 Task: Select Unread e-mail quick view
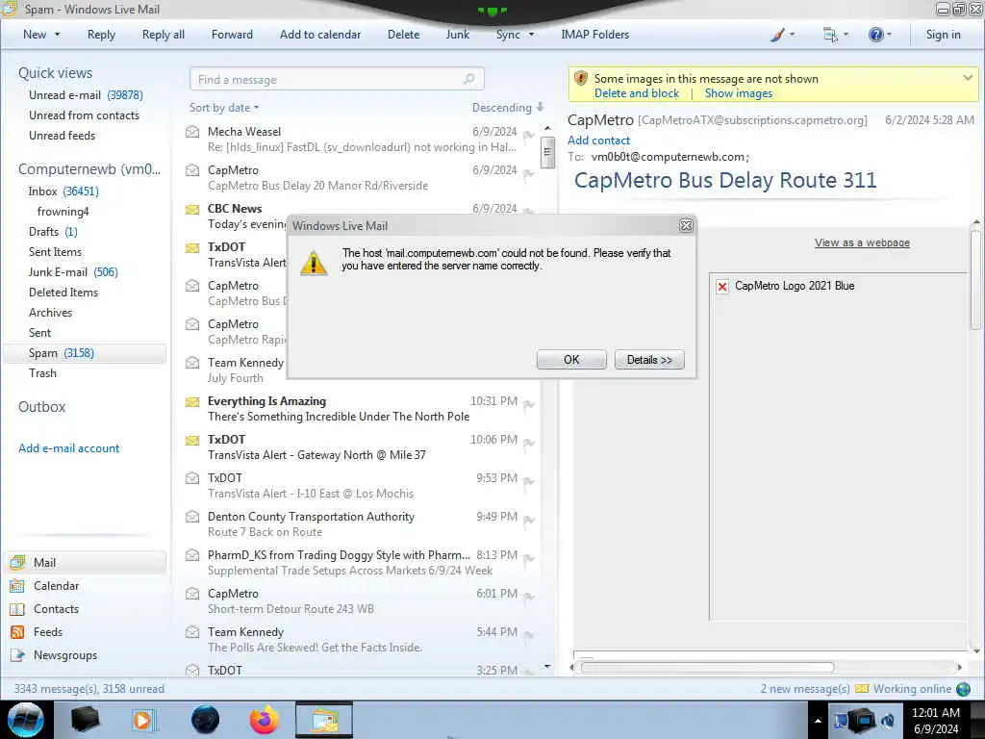point(86,95)
